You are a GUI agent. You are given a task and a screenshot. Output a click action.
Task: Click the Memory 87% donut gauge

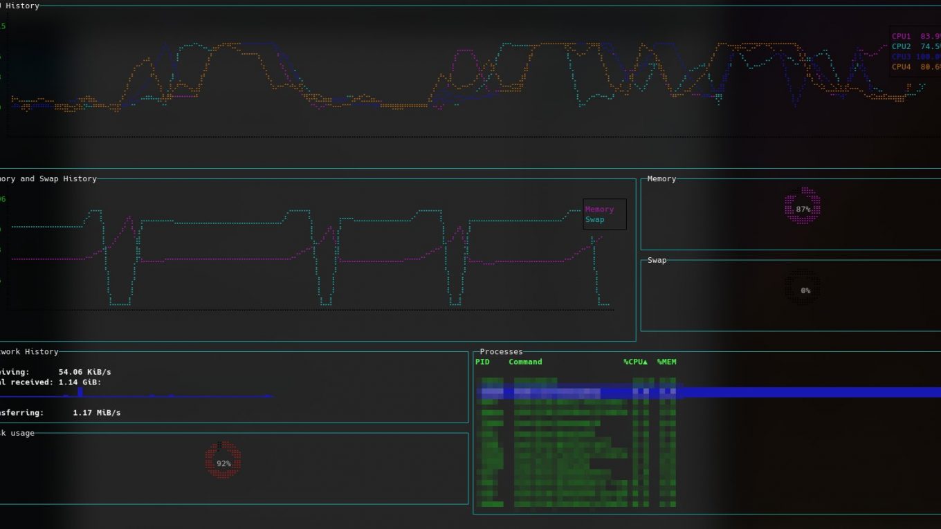803,205
